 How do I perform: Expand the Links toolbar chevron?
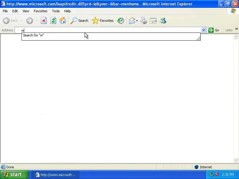(236, 29)
